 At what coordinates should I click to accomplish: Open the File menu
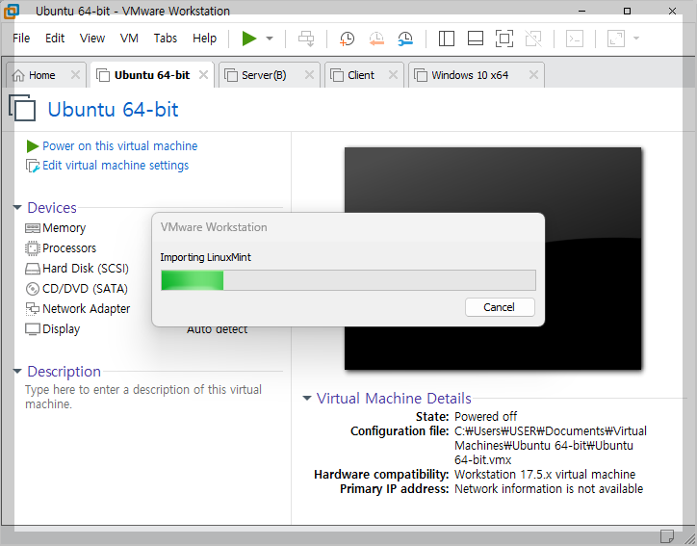coord(21,39)
